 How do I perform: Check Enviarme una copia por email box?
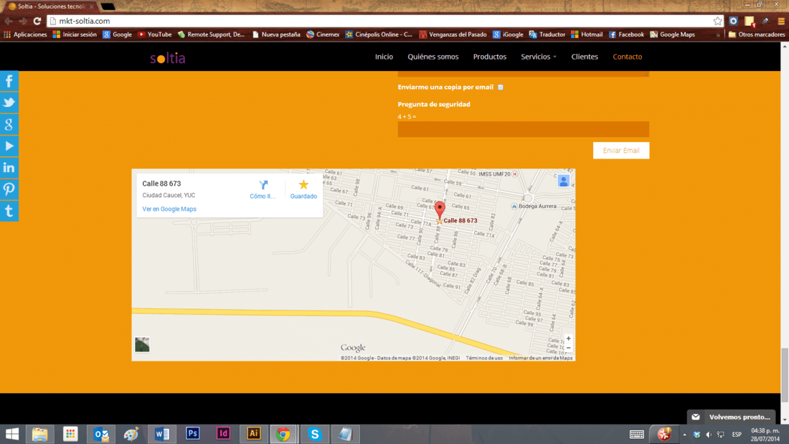click(500, 88)
